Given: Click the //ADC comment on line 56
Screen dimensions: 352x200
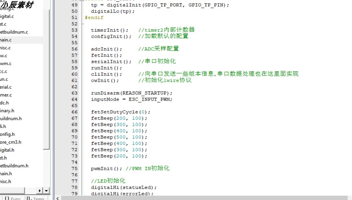Looking at the screenshot, I should click(x=158, y=49).
